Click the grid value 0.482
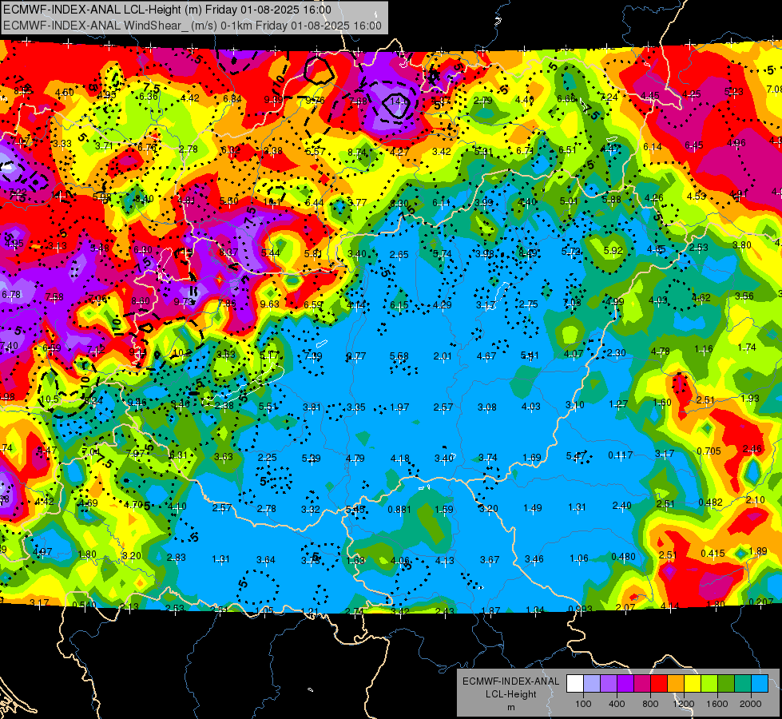Screen dimensions: 782x719 pyautogui.click(x=711, y=502)
